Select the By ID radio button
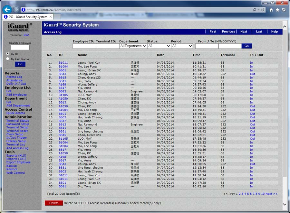290x213 pixels. 8,54
